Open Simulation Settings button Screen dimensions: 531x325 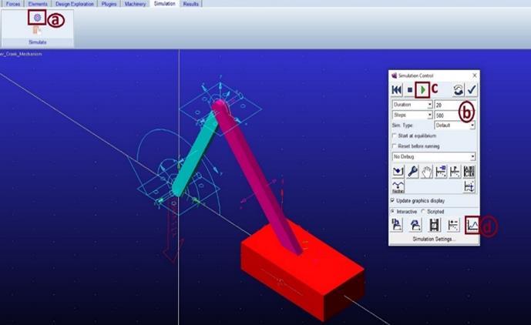[434, 239]
